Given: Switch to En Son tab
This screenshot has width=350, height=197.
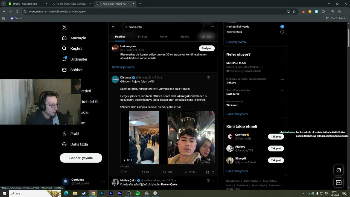Looking at the screenshot, I should click(142, 37).
